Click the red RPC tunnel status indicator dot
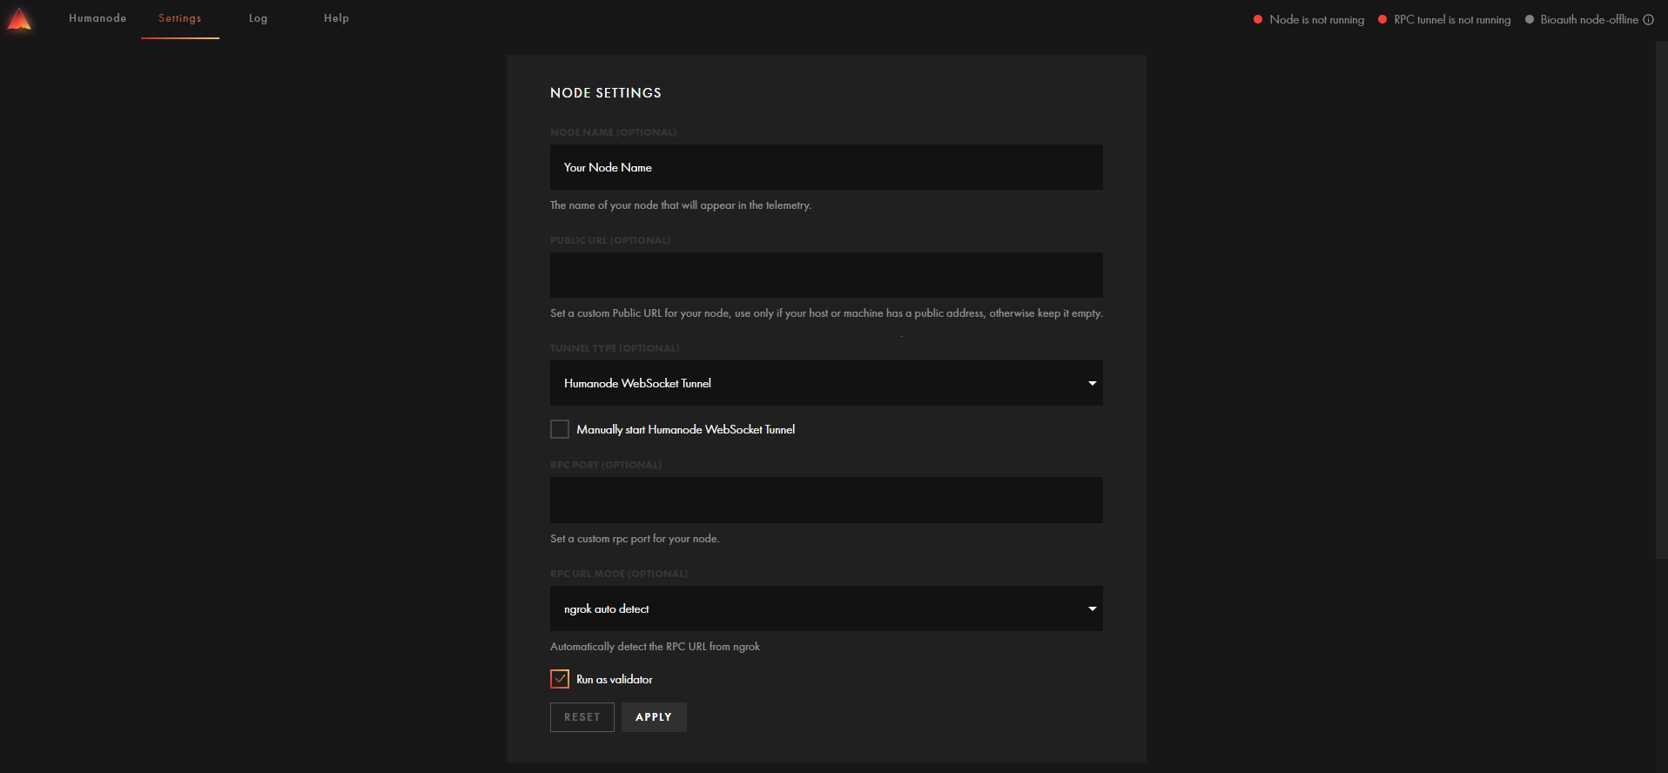 [x=1382, y=19]
